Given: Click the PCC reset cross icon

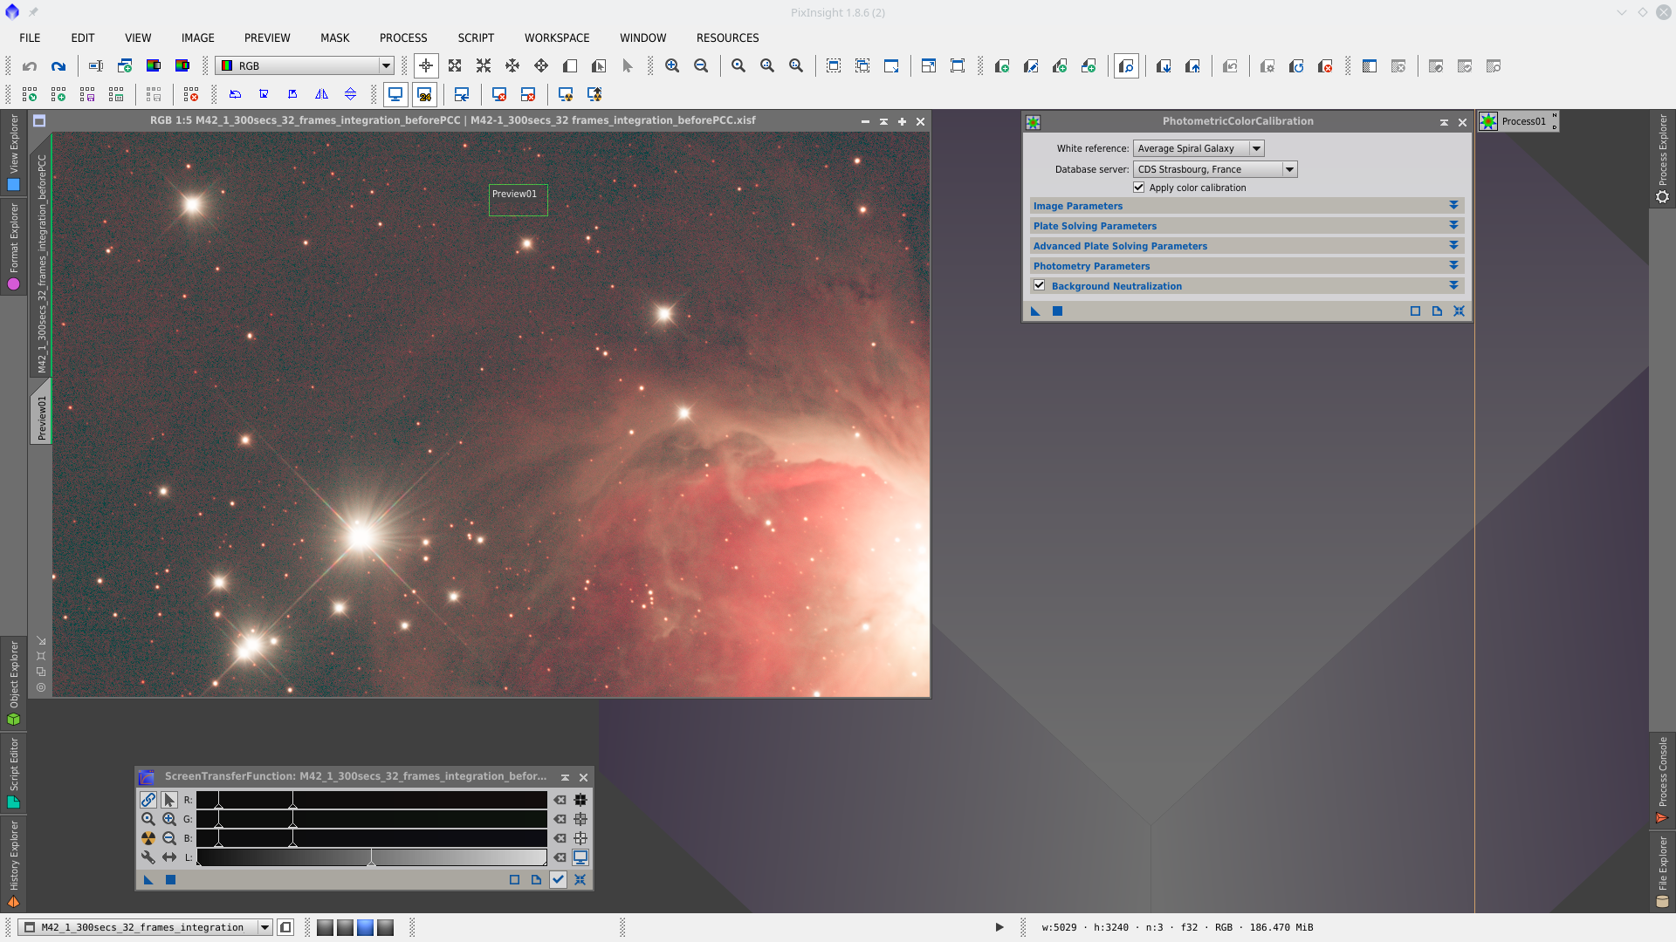Looking at the screenshot, I should (1459, 311).
